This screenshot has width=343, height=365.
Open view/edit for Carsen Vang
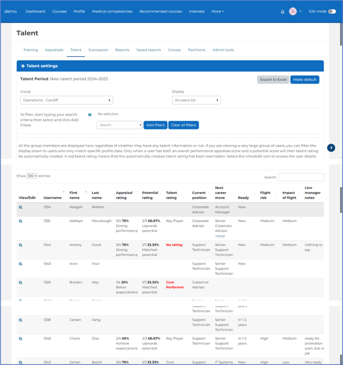(21, 320)
